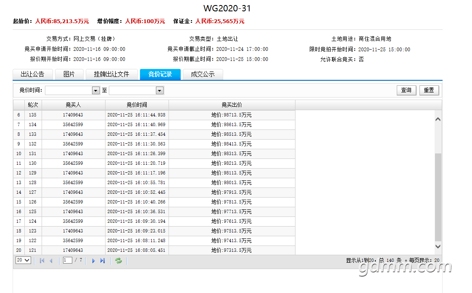Click the bid time 16:10:36.531

136,211
